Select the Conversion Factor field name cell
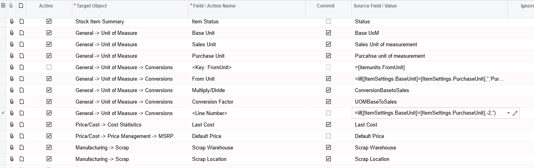The width and height of the screenshot is (534, 168). tap(213, 102)
